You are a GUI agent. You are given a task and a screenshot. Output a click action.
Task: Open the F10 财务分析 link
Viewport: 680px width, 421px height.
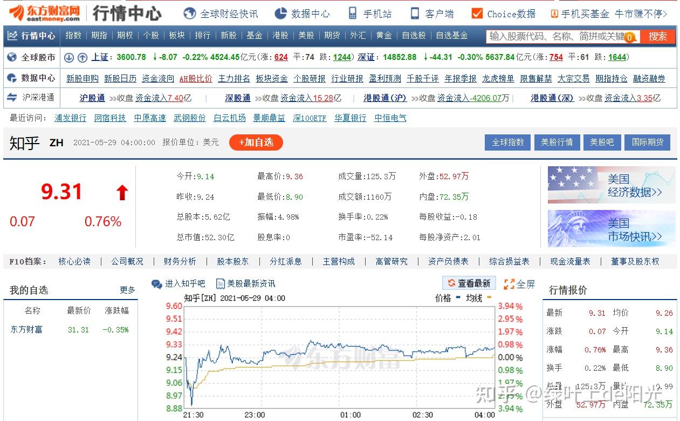(180, 262)
